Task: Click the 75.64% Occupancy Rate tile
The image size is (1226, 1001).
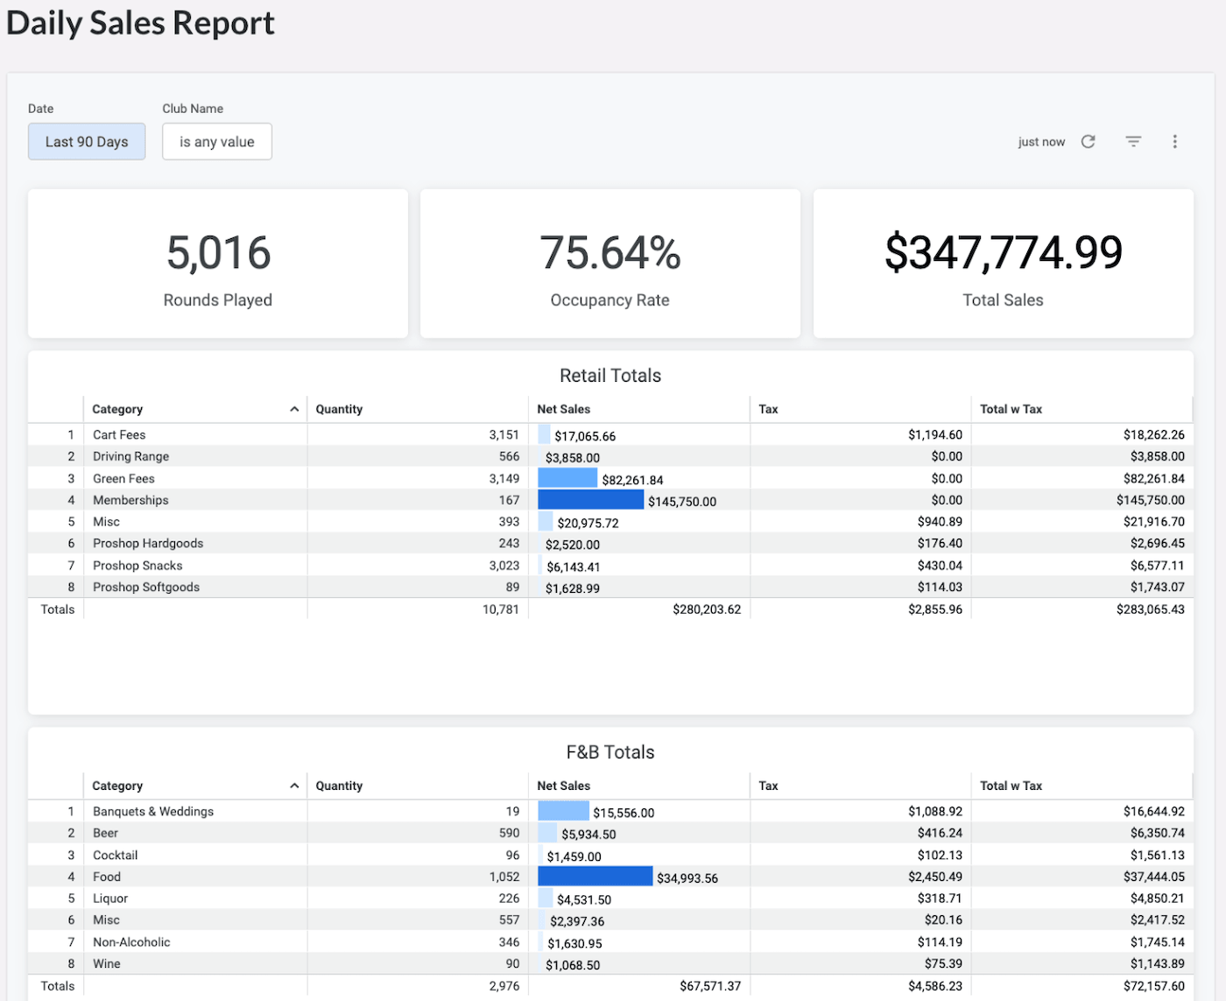Action: 610,264
